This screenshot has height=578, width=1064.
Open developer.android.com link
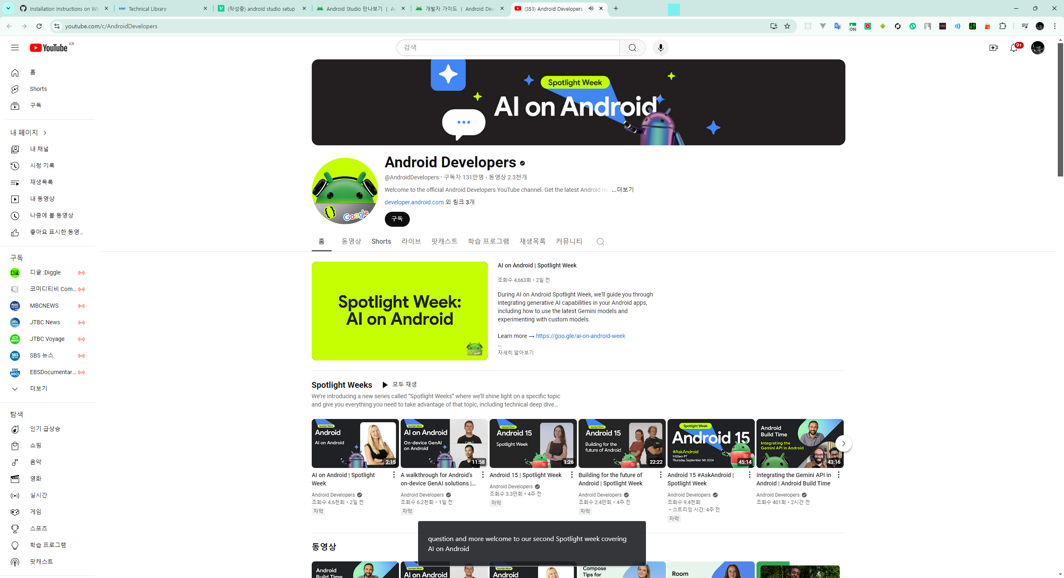(414, 202)
